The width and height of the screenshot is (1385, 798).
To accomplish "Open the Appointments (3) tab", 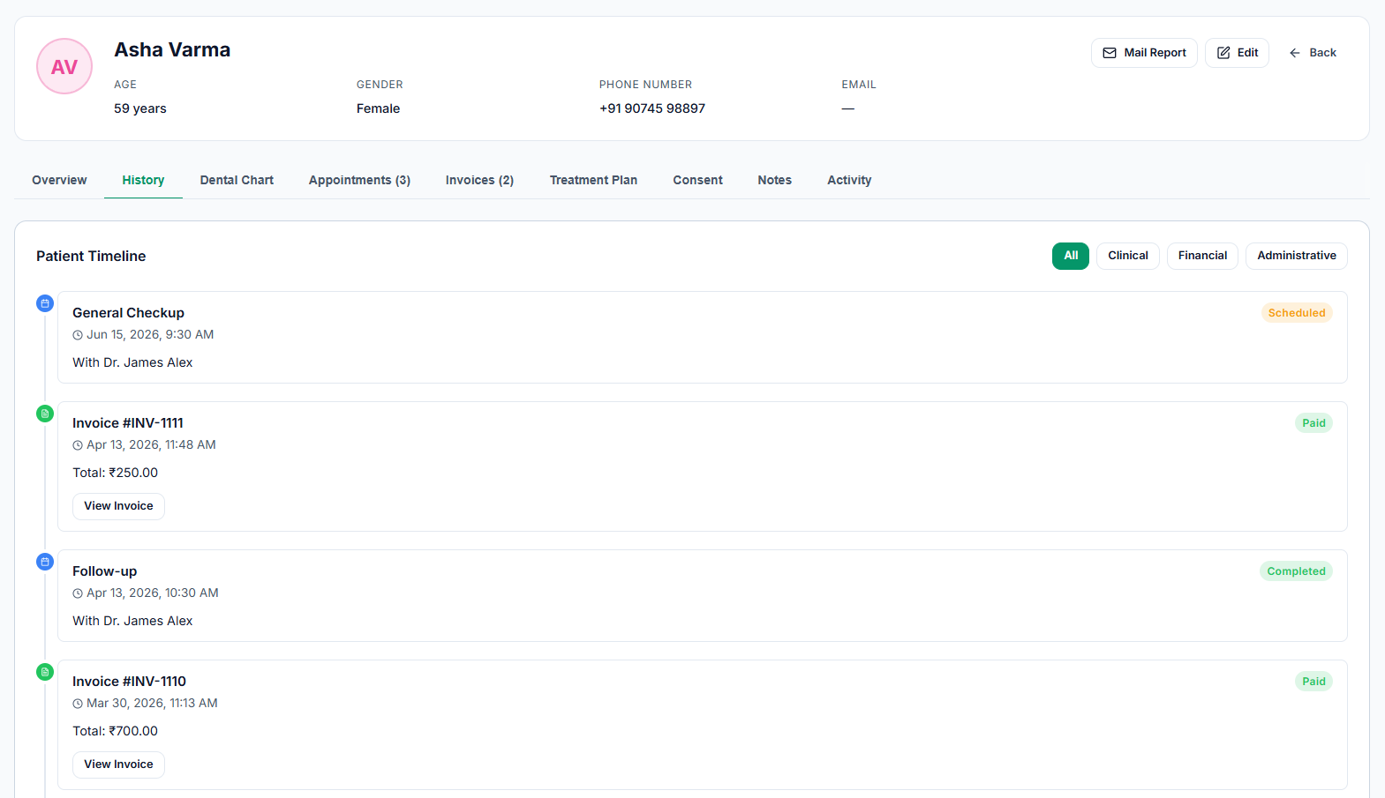I will click(x=359, y=180).
